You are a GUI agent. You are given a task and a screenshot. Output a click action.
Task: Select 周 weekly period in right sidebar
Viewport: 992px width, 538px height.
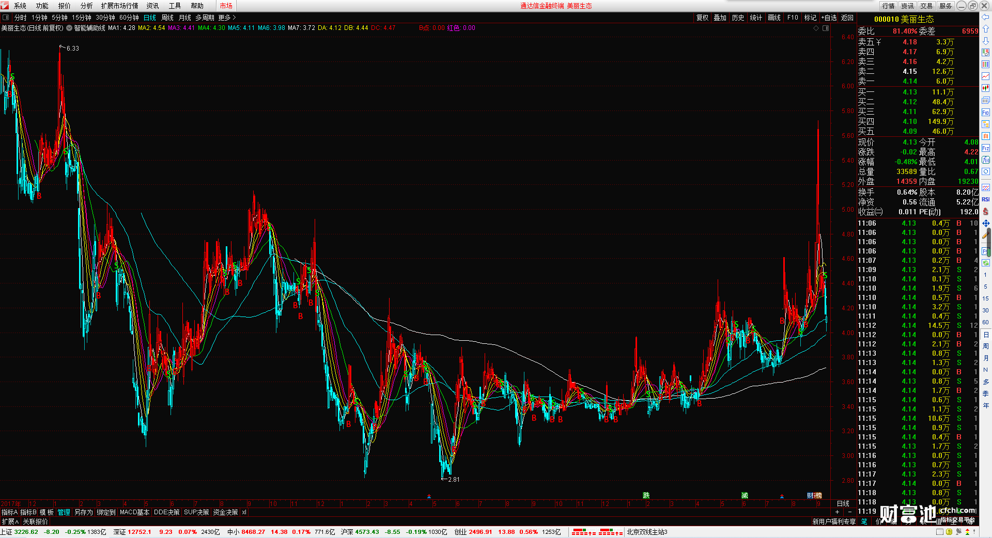[986, 346]
